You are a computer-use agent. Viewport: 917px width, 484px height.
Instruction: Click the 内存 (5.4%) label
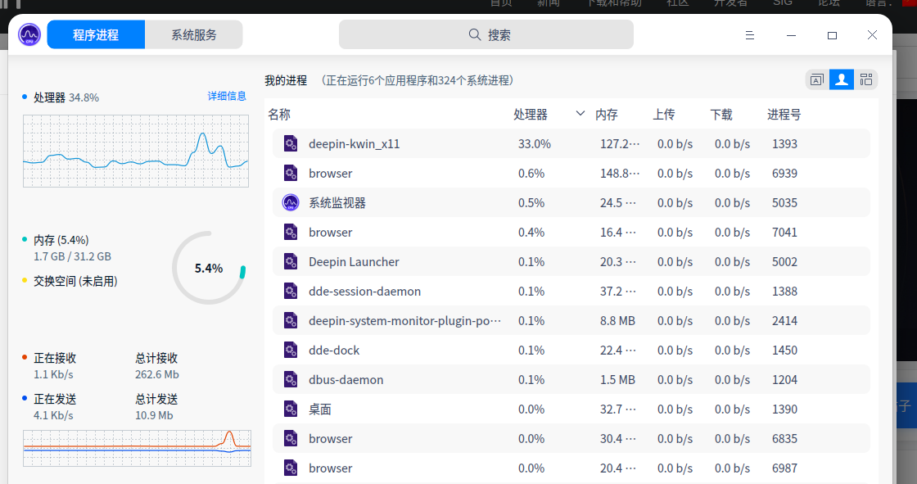(61, 240)
